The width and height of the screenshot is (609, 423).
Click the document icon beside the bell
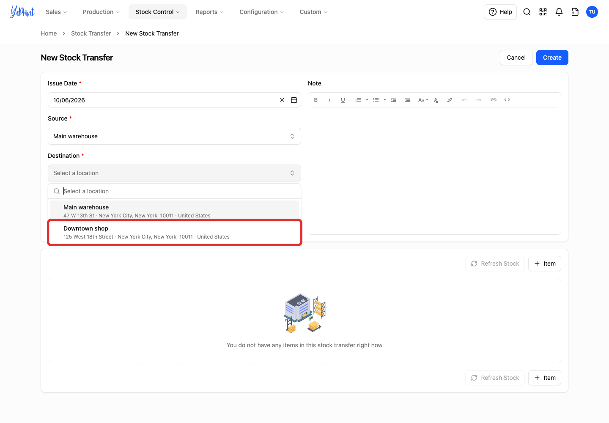pos(575,12)
